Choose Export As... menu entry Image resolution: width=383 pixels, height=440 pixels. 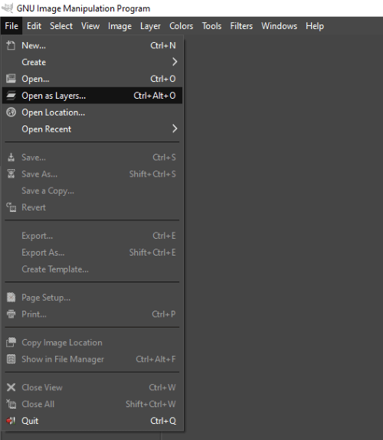pos(92,253)
